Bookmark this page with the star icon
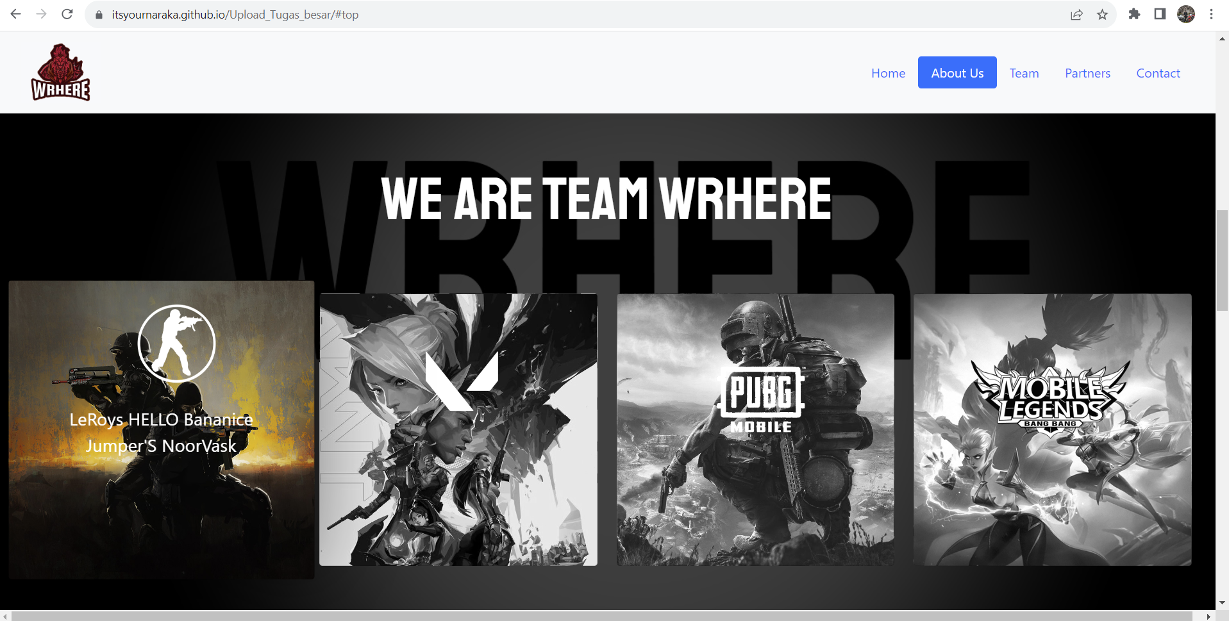The width and height of the screenshot is (1229, 621). point(1102,14)
